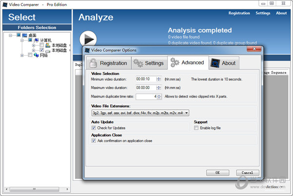Click the Video Comparer Options title icon
Viewport: 293px width, 196px height.
[x=87, y=50]
